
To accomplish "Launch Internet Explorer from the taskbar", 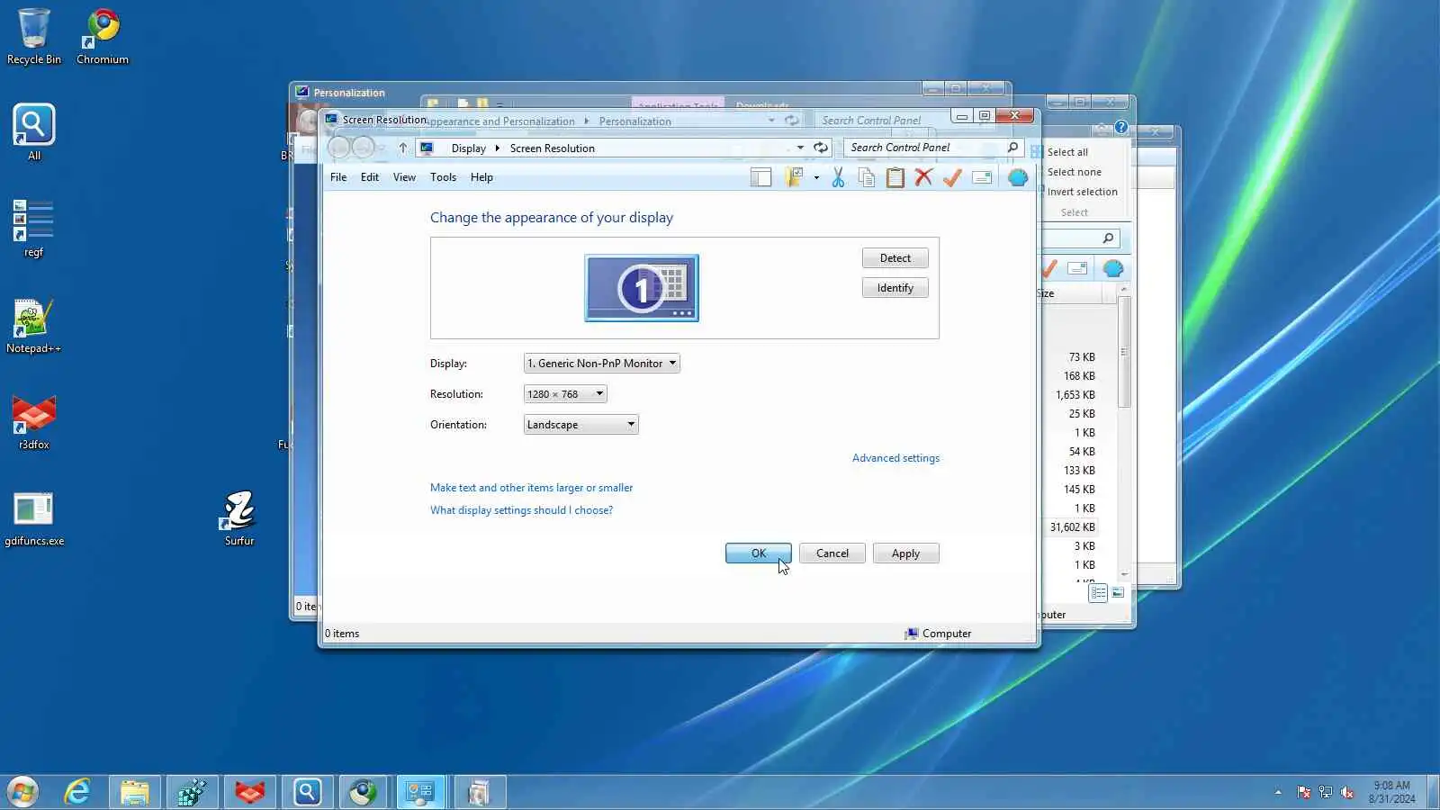I will click(77, 792).
